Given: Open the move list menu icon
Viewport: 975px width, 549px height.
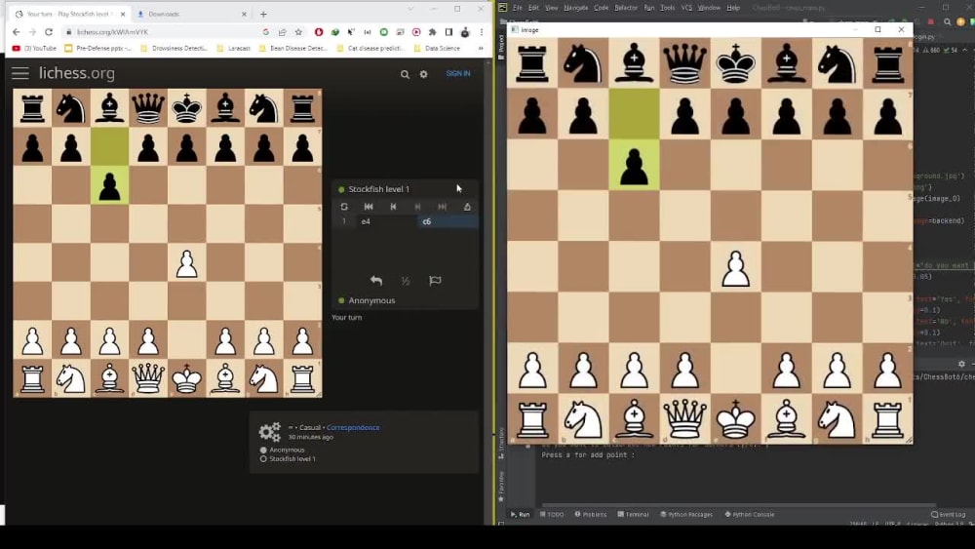Looking at the screenshot, I should [467, 207].
